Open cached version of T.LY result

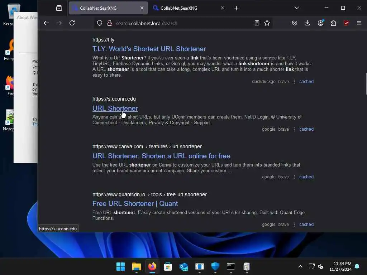(x=306, y=82)
